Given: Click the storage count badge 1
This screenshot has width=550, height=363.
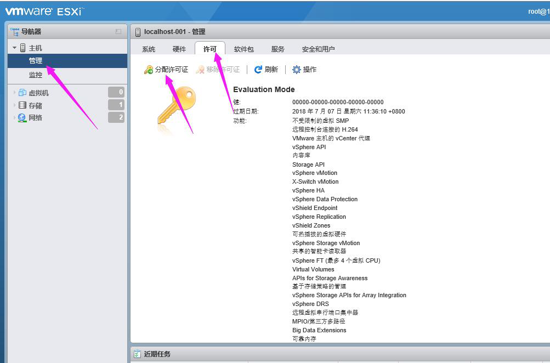Looking at the screenshot, I should pos(116,105).
